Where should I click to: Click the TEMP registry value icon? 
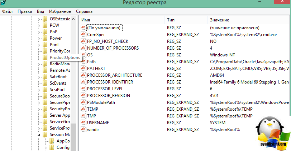click(x=84, y=109)
